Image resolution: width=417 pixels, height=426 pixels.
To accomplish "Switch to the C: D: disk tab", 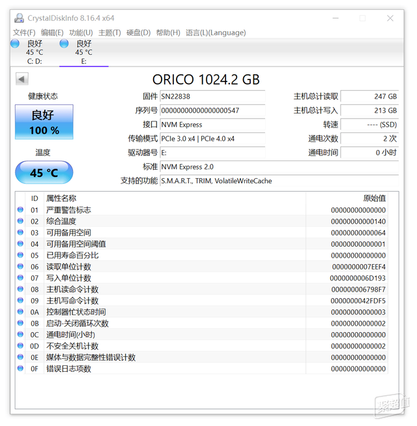I will click(35, 52).
